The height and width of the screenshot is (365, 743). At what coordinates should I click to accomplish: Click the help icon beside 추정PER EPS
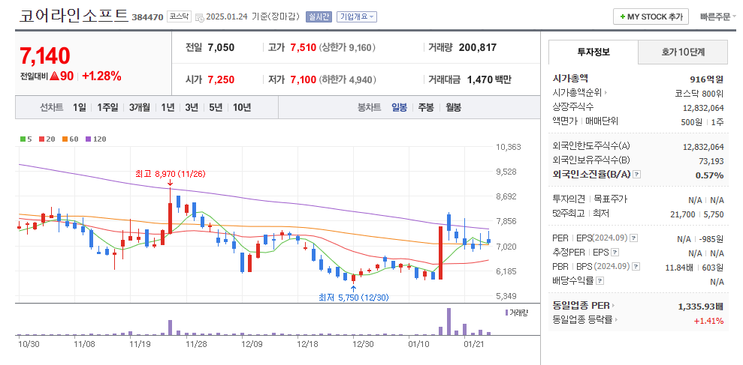click(x=615, y=253)
